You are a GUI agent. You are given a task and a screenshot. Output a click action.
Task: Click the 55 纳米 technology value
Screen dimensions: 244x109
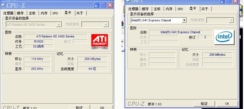click(x=39, y=46)
